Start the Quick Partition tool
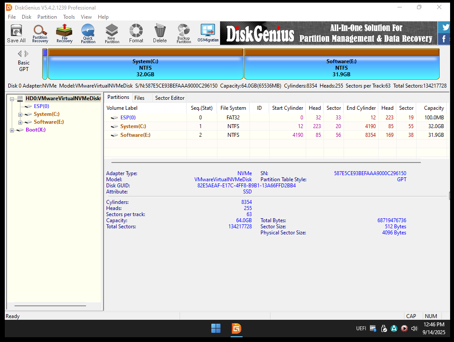The width and height of the screenshot is (454, 342). [88, 34]
